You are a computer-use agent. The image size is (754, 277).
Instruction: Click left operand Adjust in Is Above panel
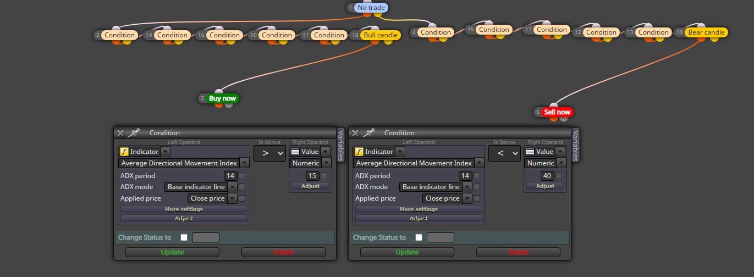pyautogui.click(x=184, y=218)
